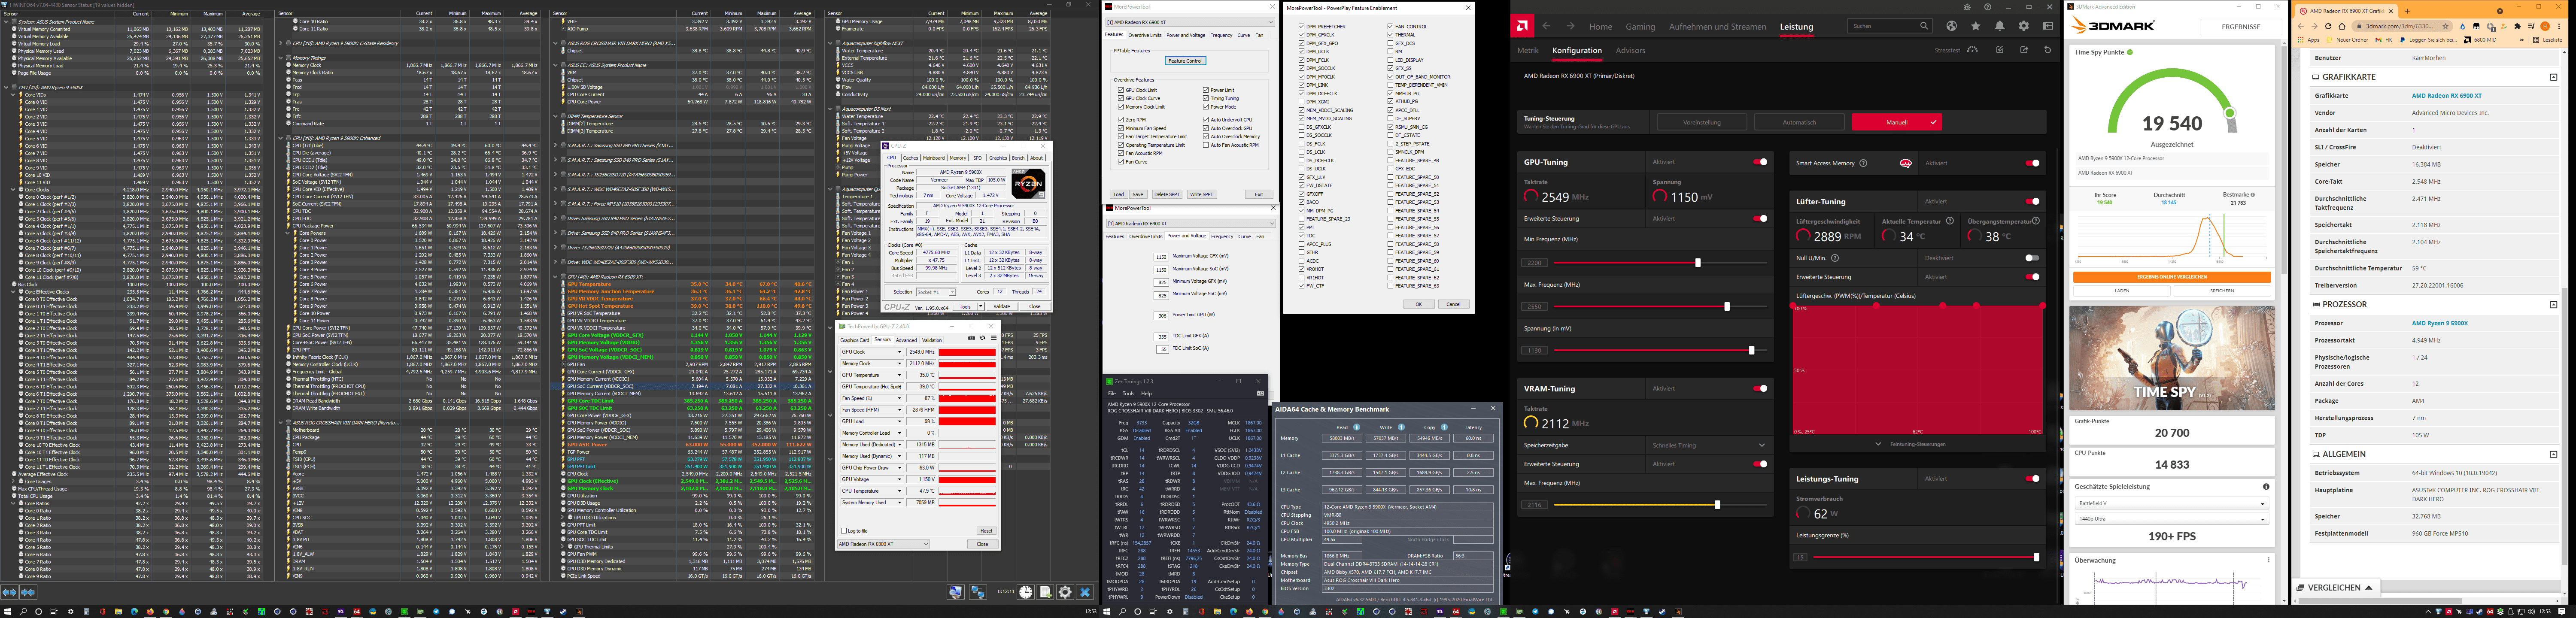The width and height of the screenshot is (2576, 618).
Task: Go back with Radeon Software back arrow
Action: [1546, 26]
